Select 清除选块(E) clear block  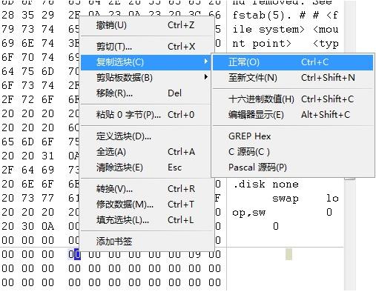[x=147, y=167]
